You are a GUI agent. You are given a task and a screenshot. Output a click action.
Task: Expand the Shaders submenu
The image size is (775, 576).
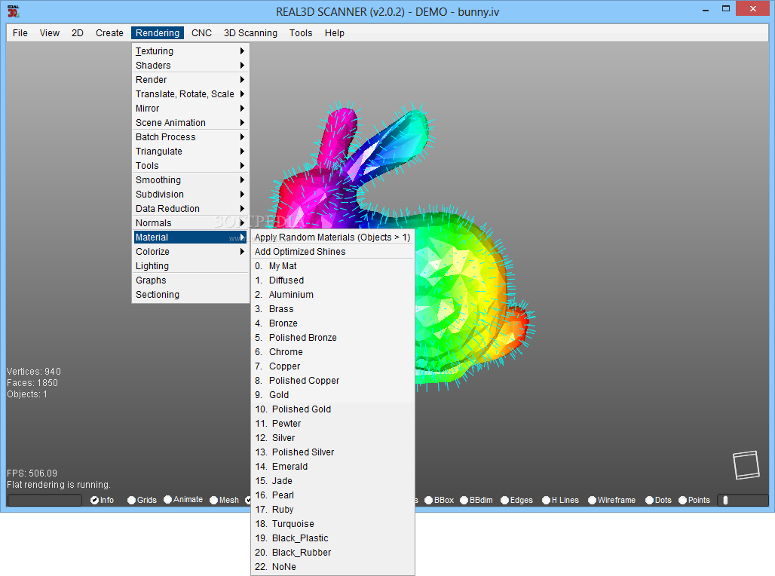click(x=190, y=66)
